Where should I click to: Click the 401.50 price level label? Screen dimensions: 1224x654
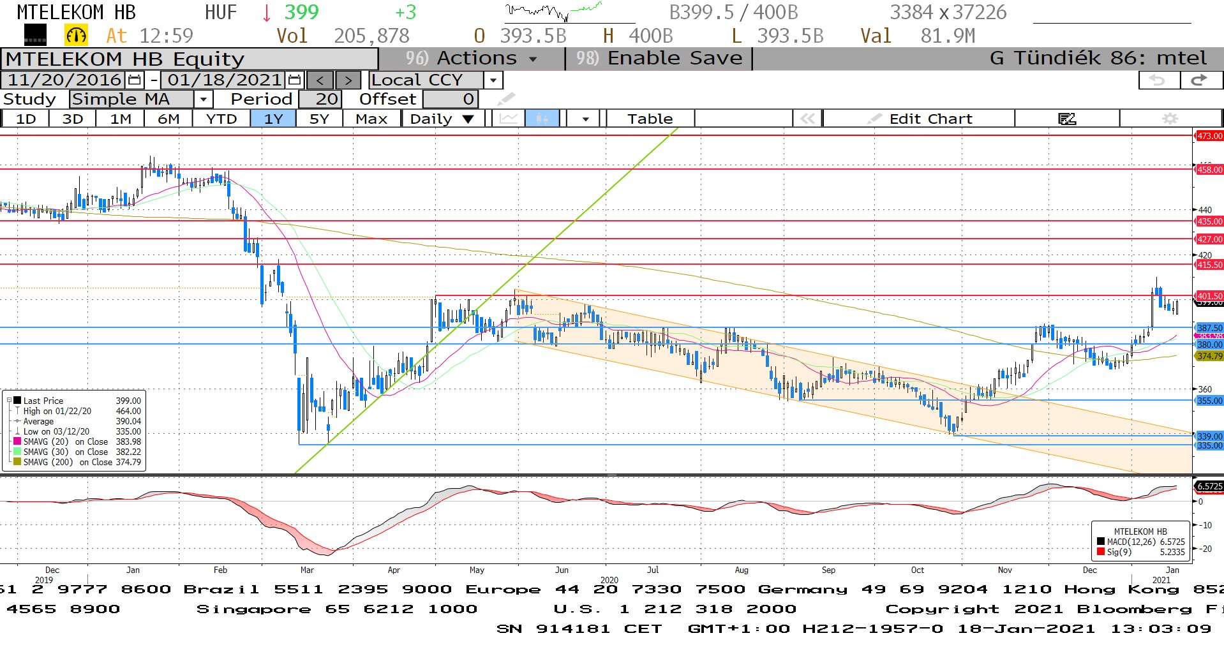(x=1209, y=296)
